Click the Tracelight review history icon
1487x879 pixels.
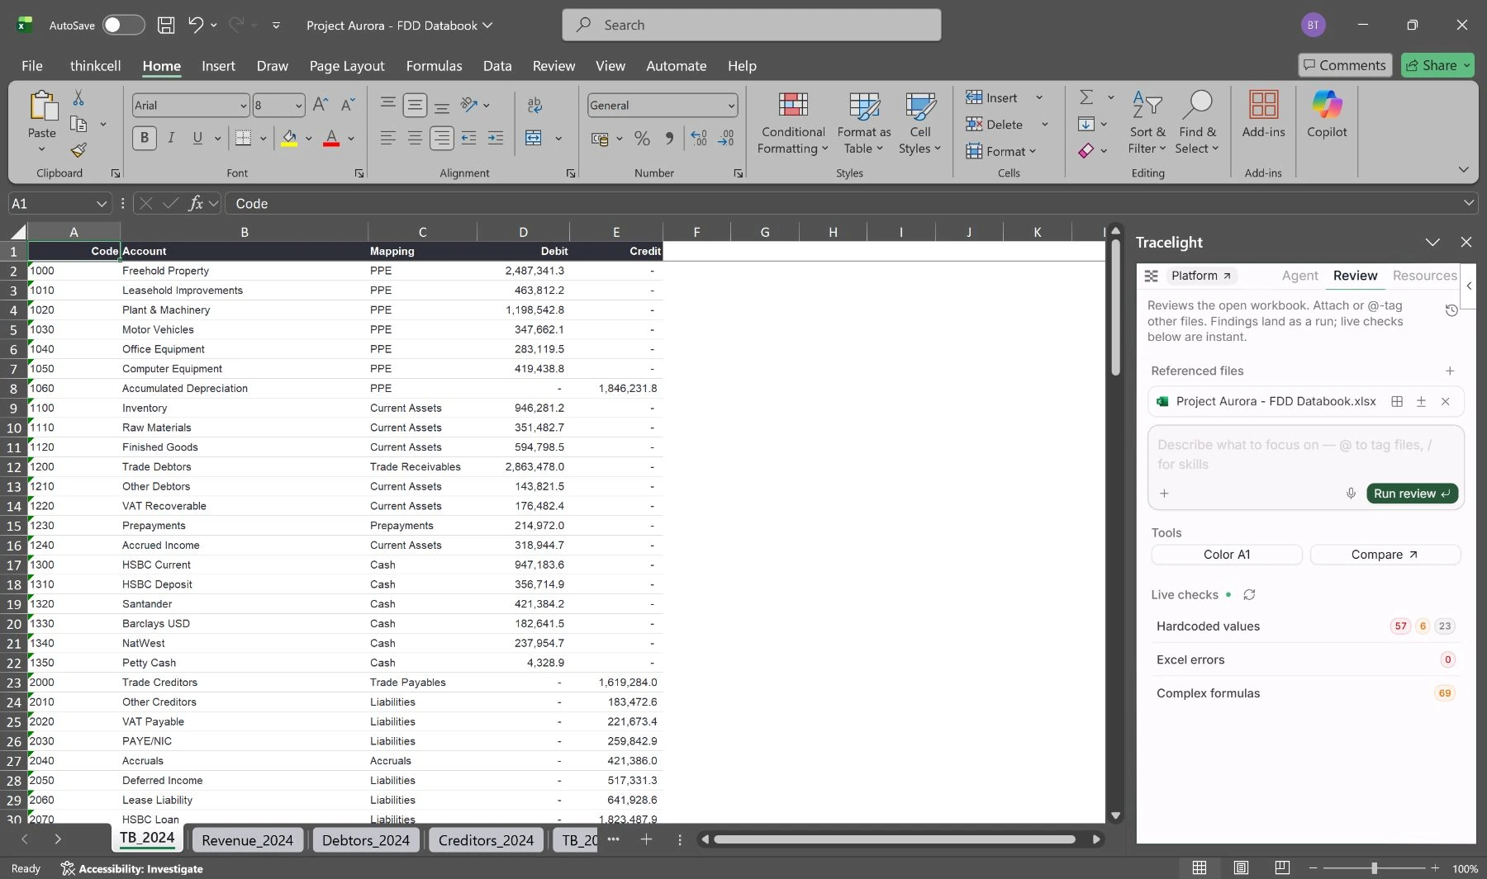pyautogui.click(x=1451, y=310)
